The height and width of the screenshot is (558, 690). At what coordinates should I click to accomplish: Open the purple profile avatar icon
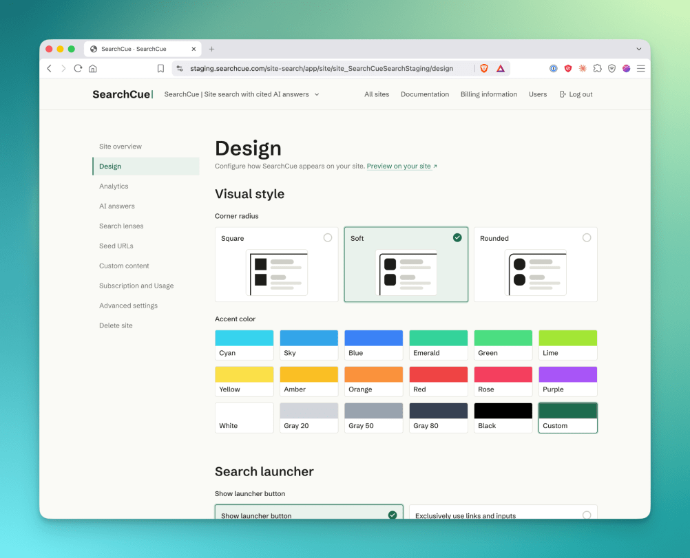click(626, 69)
